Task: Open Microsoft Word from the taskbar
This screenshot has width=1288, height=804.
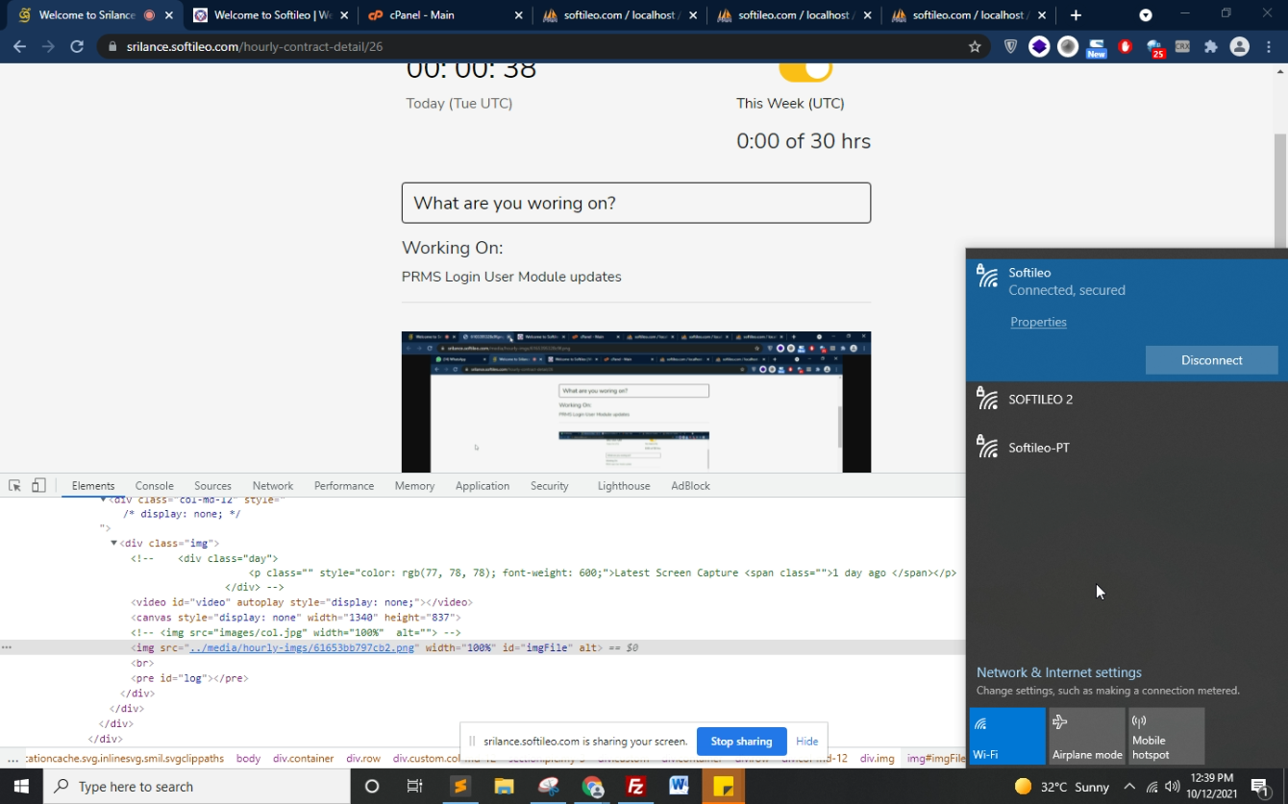Action: (x=679, y=787)
